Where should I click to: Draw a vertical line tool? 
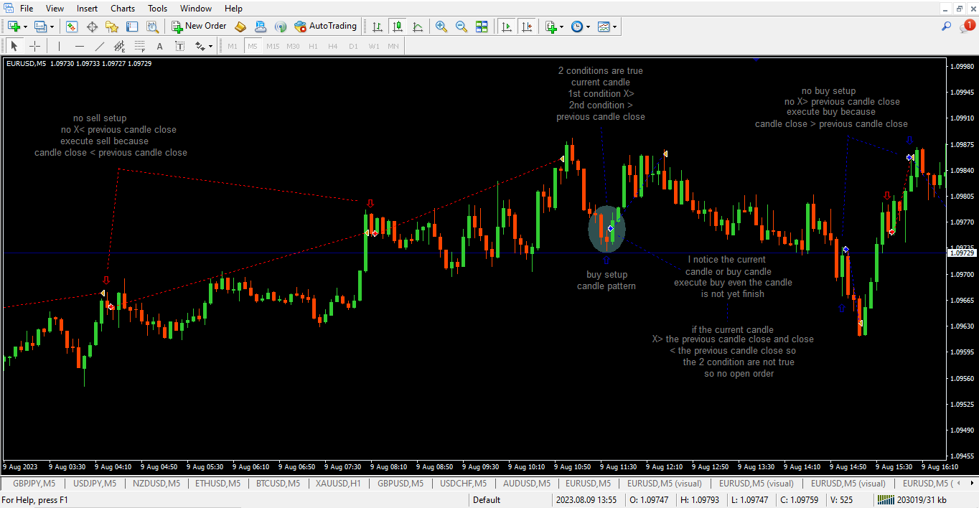59,47
